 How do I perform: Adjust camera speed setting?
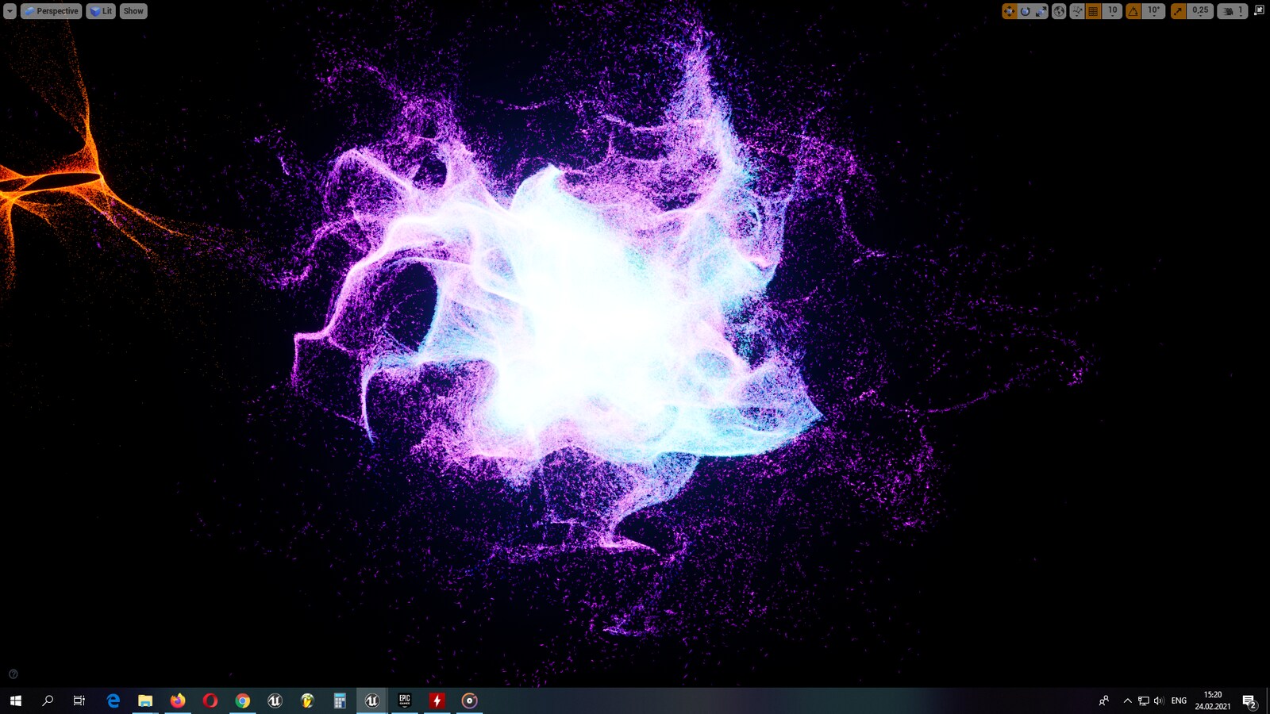click(1232, 11)
